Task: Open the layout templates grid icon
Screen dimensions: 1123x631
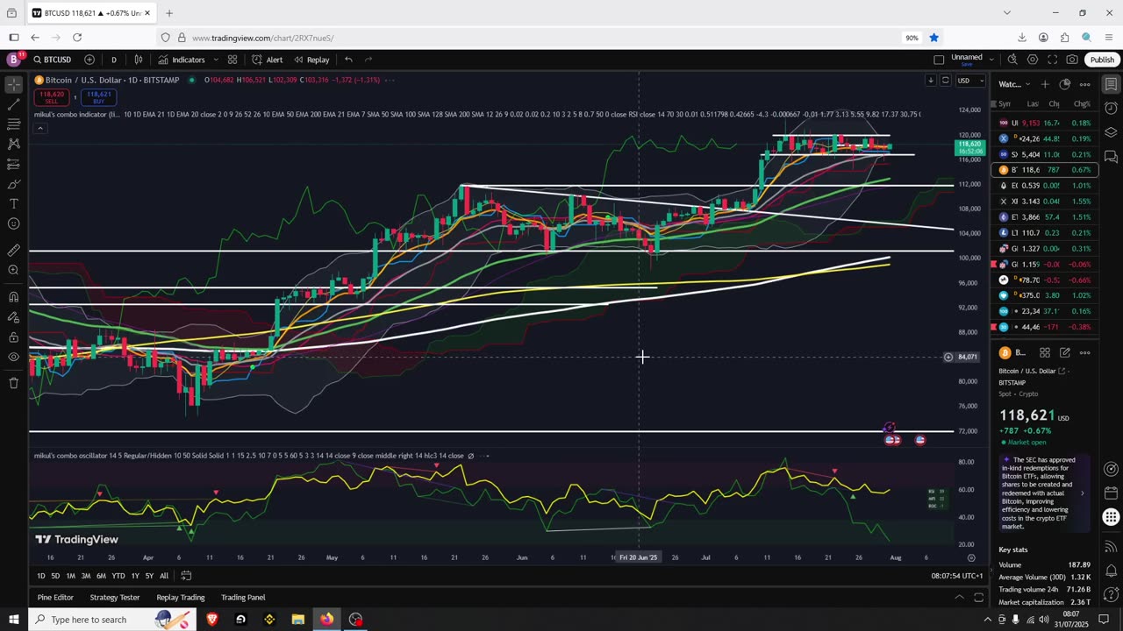Action: coord(232,60)
